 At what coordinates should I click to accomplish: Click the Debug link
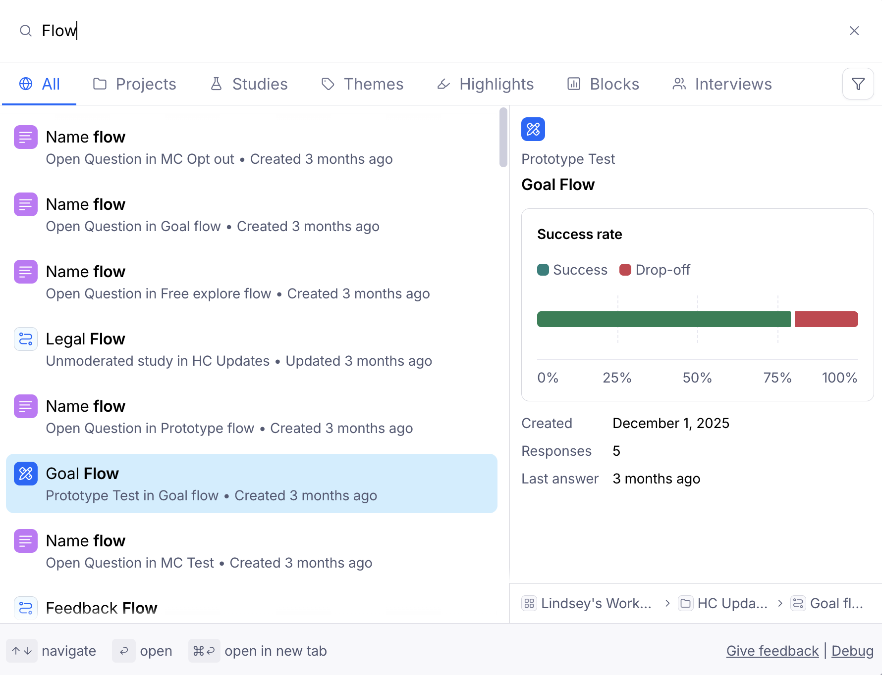pyautogui.click(x=852, y=651)
